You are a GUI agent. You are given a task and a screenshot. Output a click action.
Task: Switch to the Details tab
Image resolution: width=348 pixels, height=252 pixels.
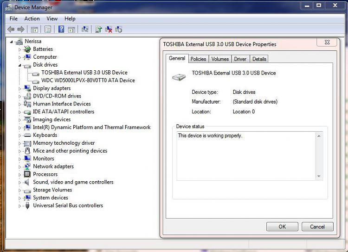point(259,59)
